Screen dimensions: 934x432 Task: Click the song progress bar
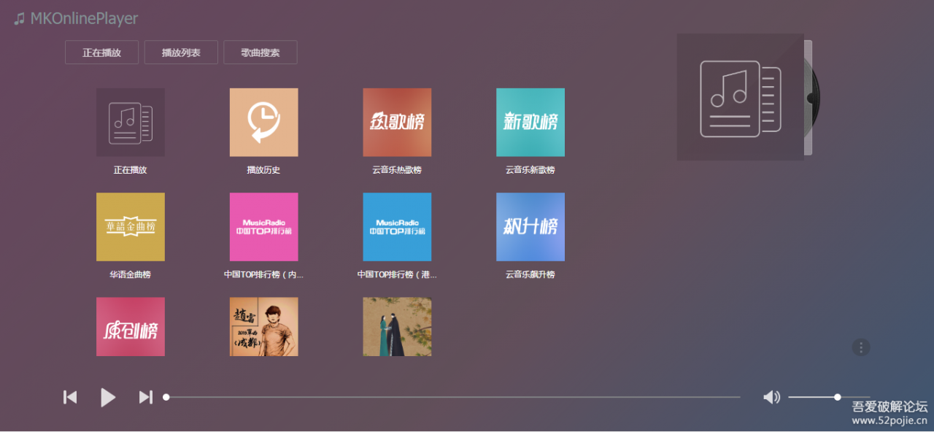(x=452, y=397)
